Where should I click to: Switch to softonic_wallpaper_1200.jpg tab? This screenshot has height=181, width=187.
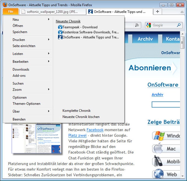[53, 12]
